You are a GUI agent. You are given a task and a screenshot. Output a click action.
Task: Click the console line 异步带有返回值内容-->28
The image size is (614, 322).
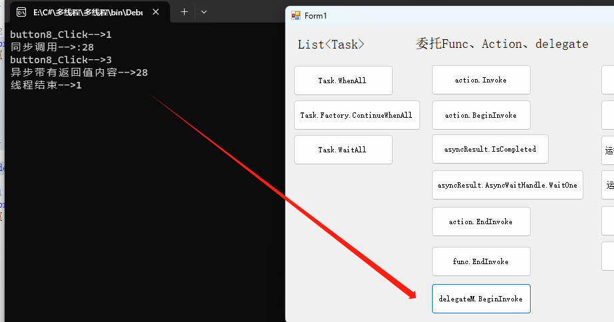(x=79, y=73)
